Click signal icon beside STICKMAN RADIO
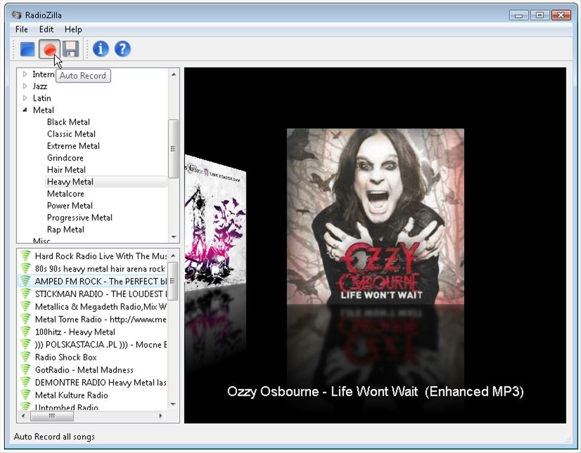This screenshot has width=581, height=453. point(25,294)
